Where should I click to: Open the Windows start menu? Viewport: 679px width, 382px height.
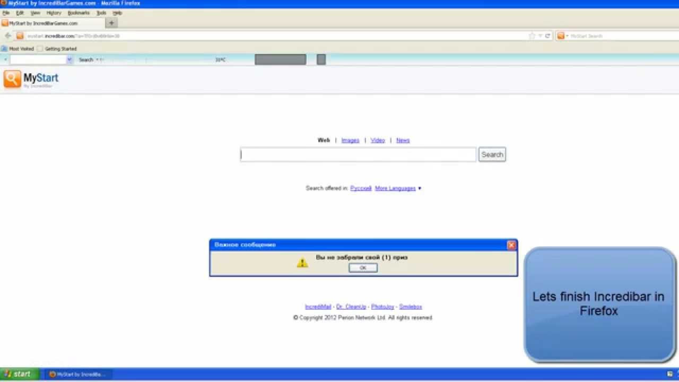coord(20,374)
